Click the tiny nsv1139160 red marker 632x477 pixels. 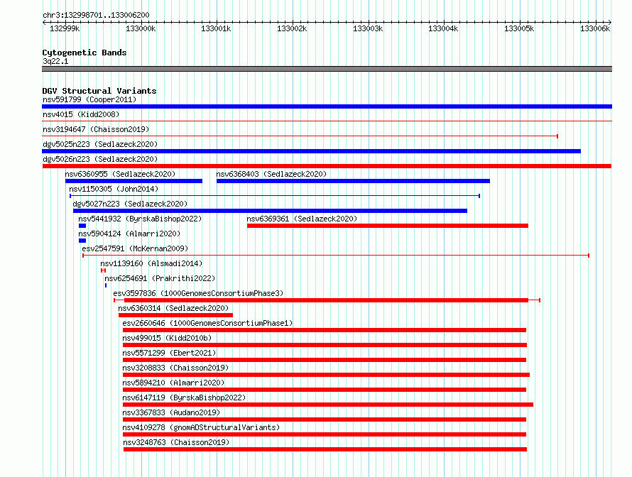tap(103, 270)
